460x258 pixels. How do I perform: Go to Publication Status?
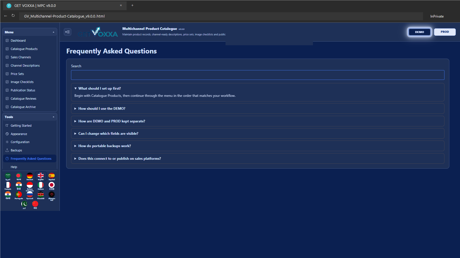(30, 90)
